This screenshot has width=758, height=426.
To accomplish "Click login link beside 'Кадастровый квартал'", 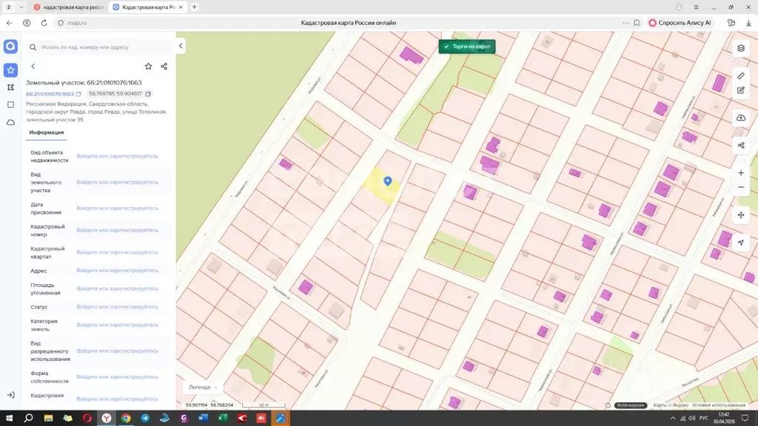I will pyautogui.click(x=118, y=252).
